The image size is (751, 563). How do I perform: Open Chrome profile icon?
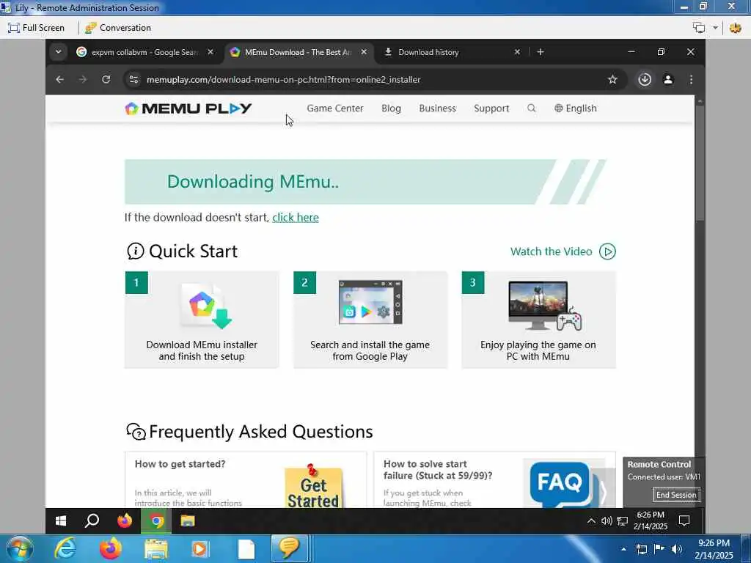pos(668,79)
